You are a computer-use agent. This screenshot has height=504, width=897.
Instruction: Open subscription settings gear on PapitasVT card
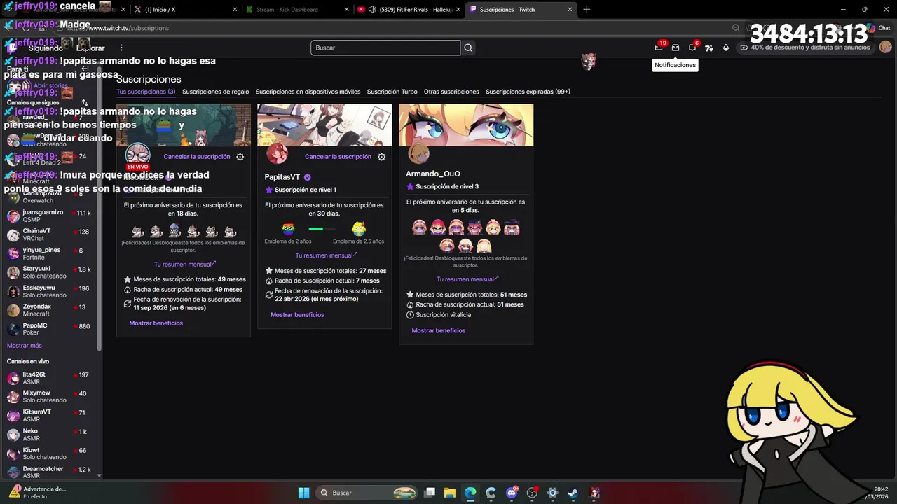(381, 157)
